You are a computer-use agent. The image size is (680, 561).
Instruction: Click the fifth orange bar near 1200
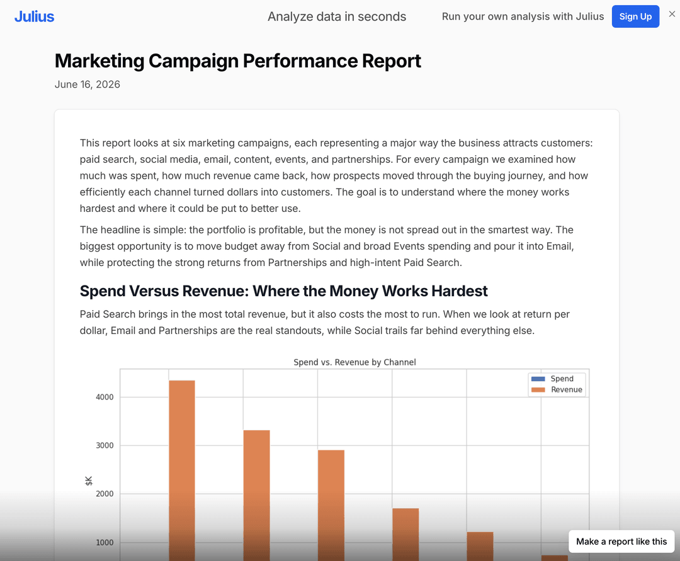[480, 547]
